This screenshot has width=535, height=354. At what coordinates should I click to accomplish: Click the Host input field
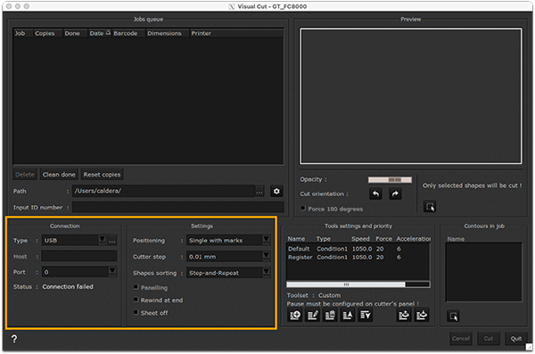pyautogui.click(x=79, y=256)
